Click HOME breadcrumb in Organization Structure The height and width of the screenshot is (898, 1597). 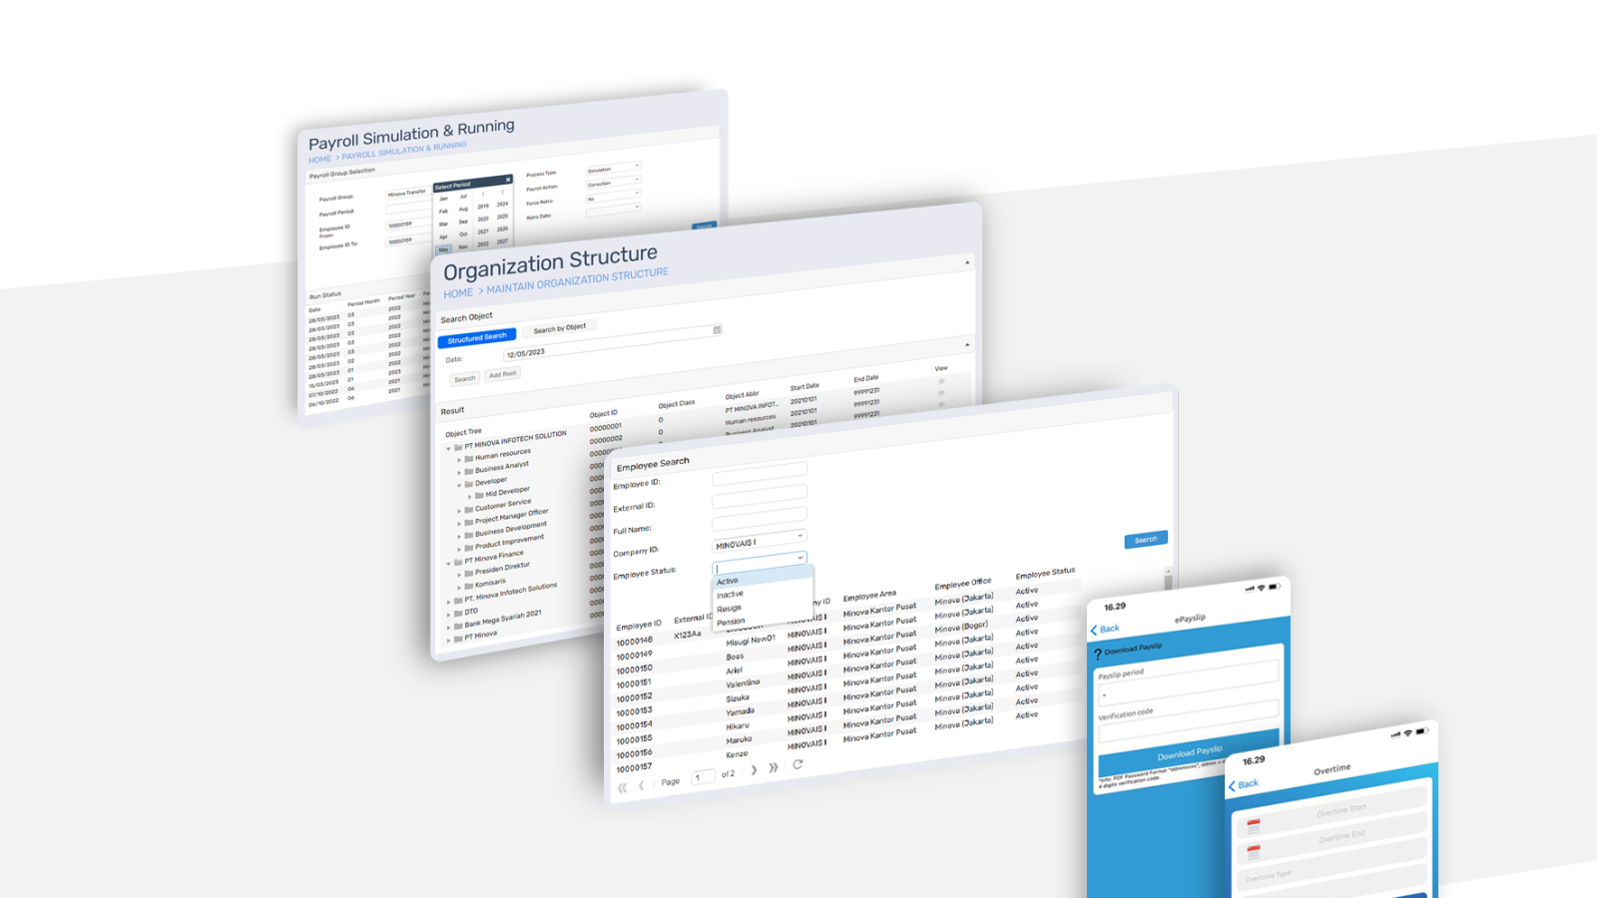pos(458,293)
